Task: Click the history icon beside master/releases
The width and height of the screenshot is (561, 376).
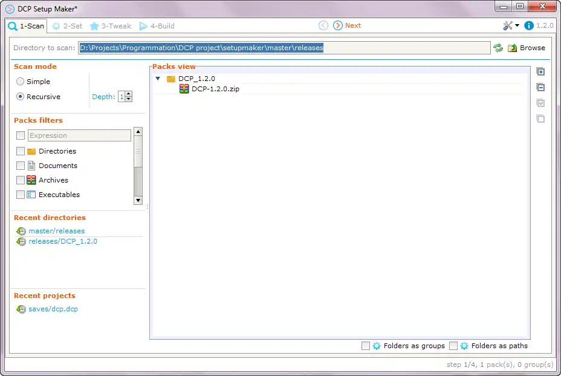Action: (21, 231)
